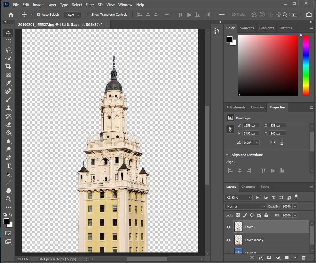Select the Dodge tool

(x=8, y=149)
